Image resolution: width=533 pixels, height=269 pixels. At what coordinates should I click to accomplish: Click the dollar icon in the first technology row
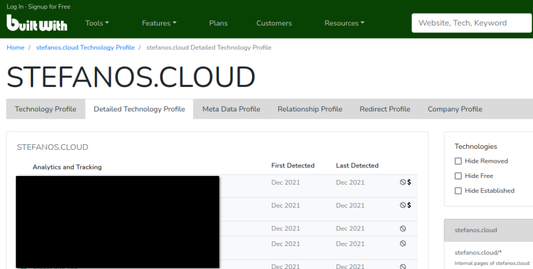tap(409, 182)
